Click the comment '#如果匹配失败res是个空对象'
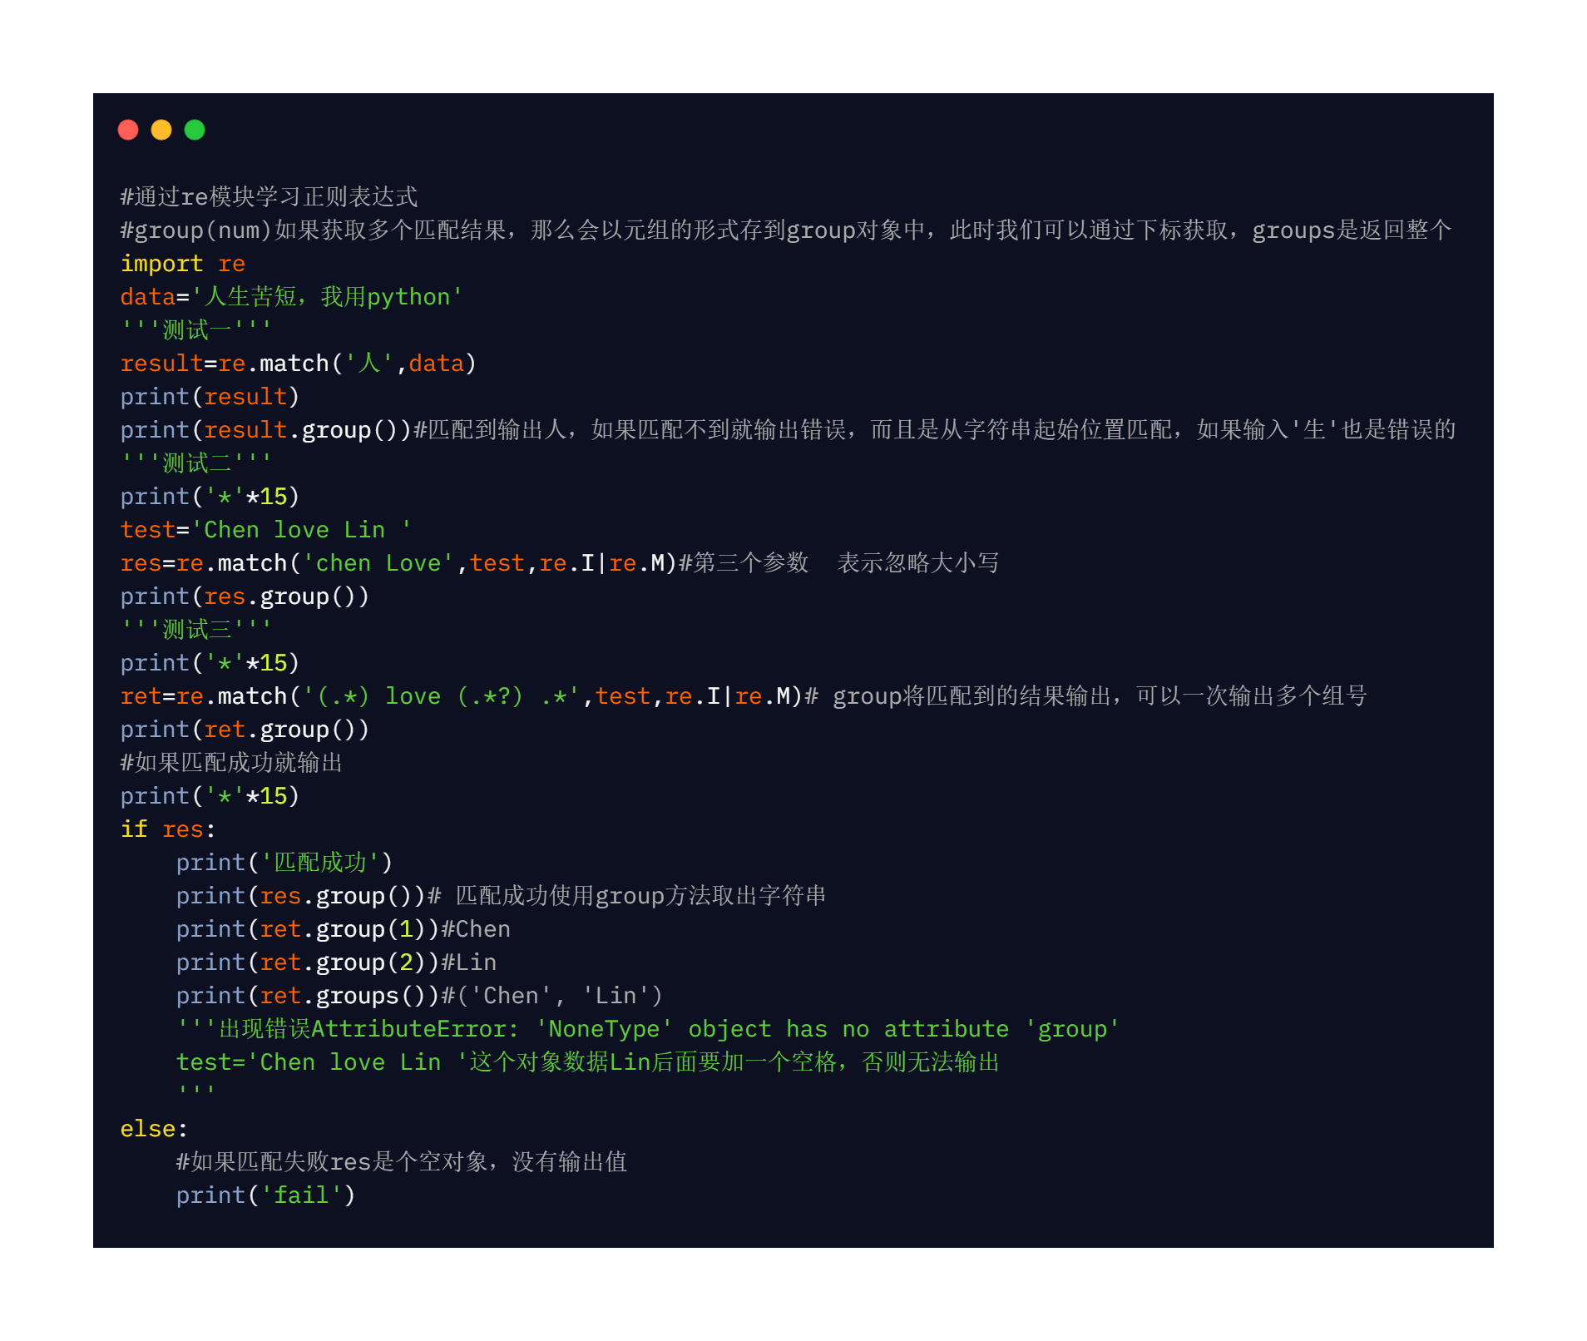Viewport: 1587px width, 1341px height. tap(402, 1162)
